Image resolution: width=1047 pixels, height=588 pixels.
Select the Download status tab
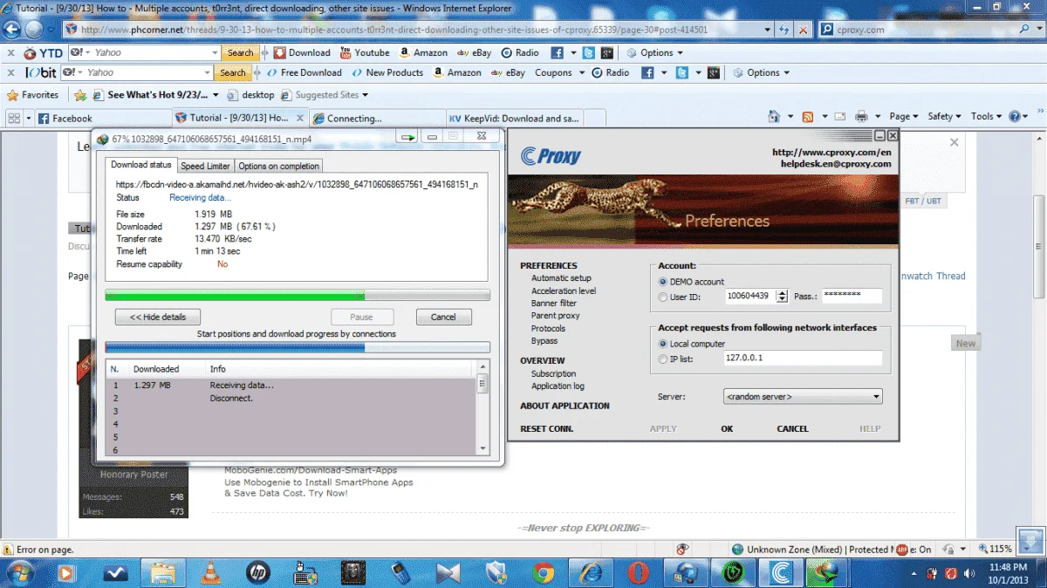click(141, 165)
